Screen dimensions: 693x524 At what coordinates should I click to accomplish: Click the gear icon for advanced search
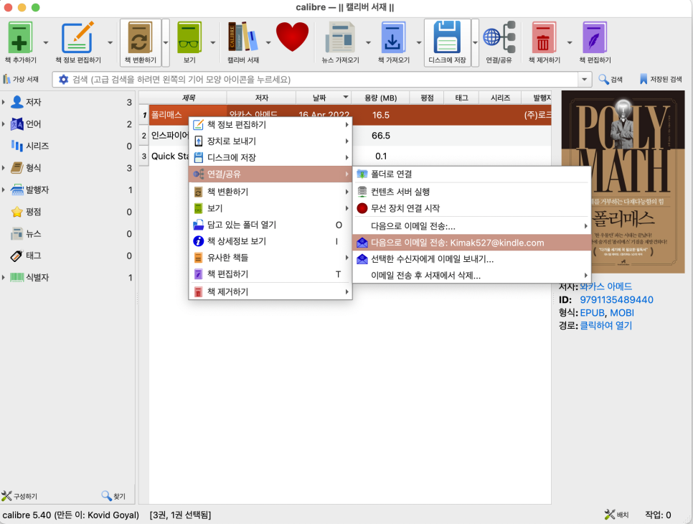coord(64,79)
